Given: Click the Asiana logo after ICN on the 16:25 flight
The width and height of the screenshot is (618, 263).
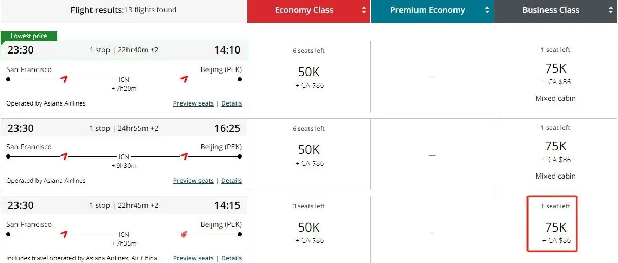Looking at the screenshot, I should 184,156.
